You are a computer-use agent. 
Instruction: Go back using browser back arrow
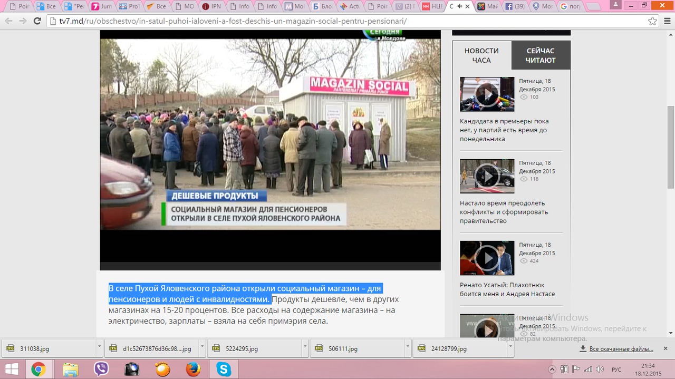point(8,21)
